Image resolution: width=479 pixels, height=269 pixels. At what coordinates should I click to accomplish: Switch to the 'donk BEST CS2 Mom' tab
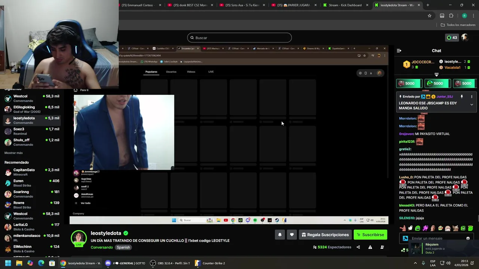point(190,5)
